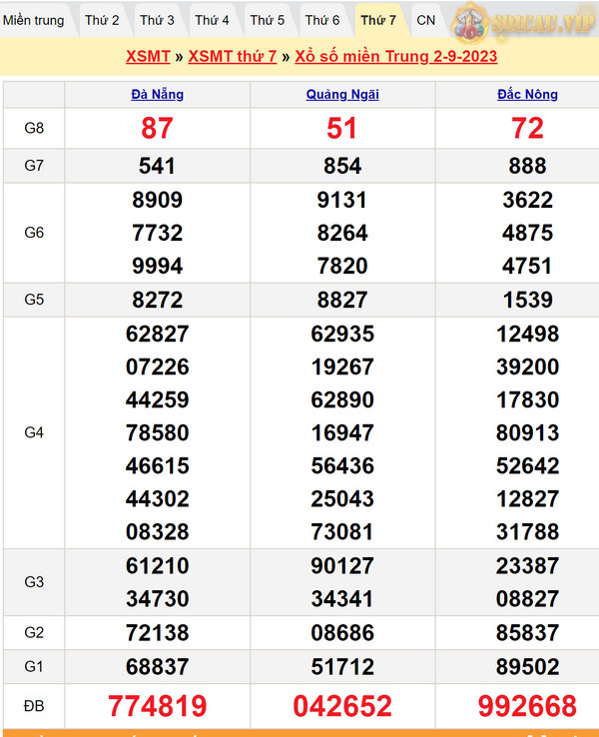
Task: Open the Thứ 3 tab
Action: pyautogui.click(x=157, y=20)
